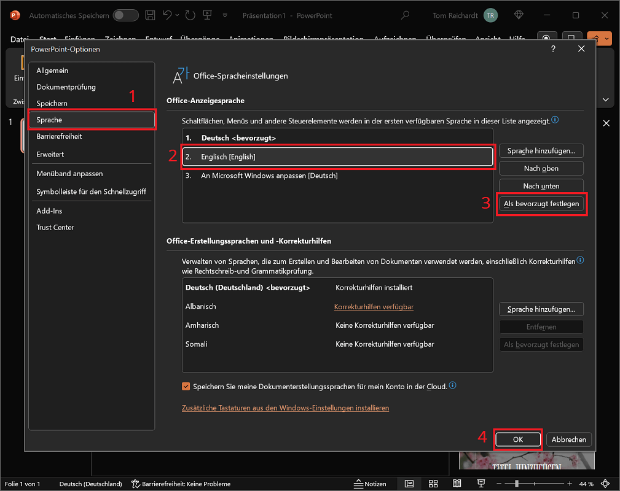
Task: Click the orange share button
Action: tap(595, 39)
